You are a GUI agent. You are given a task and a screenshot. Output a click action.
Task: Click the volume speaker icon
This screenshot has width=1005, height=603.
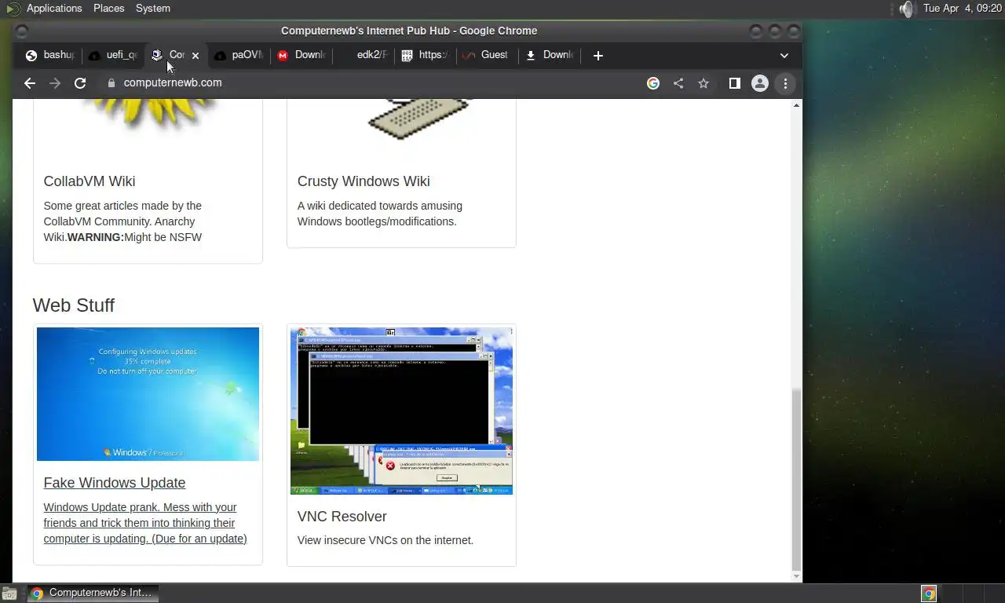(907, 9)
